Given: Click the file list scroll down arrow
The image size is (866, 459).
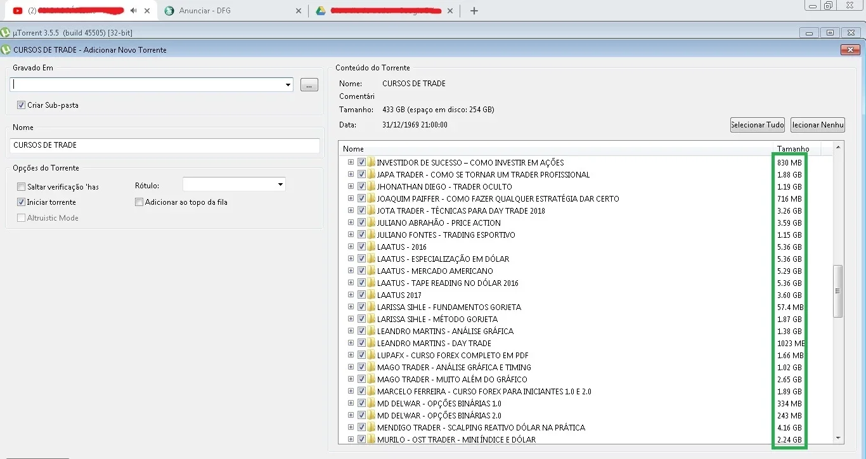Looking at the screenshot, I should point(838,437).
